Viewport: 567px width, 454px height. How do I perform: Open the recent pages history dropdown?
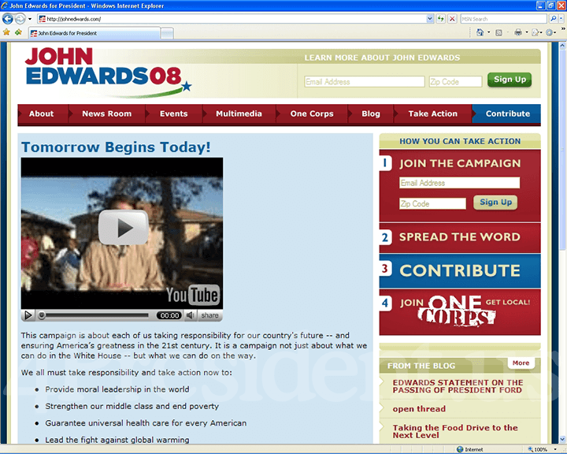[30, 19]
